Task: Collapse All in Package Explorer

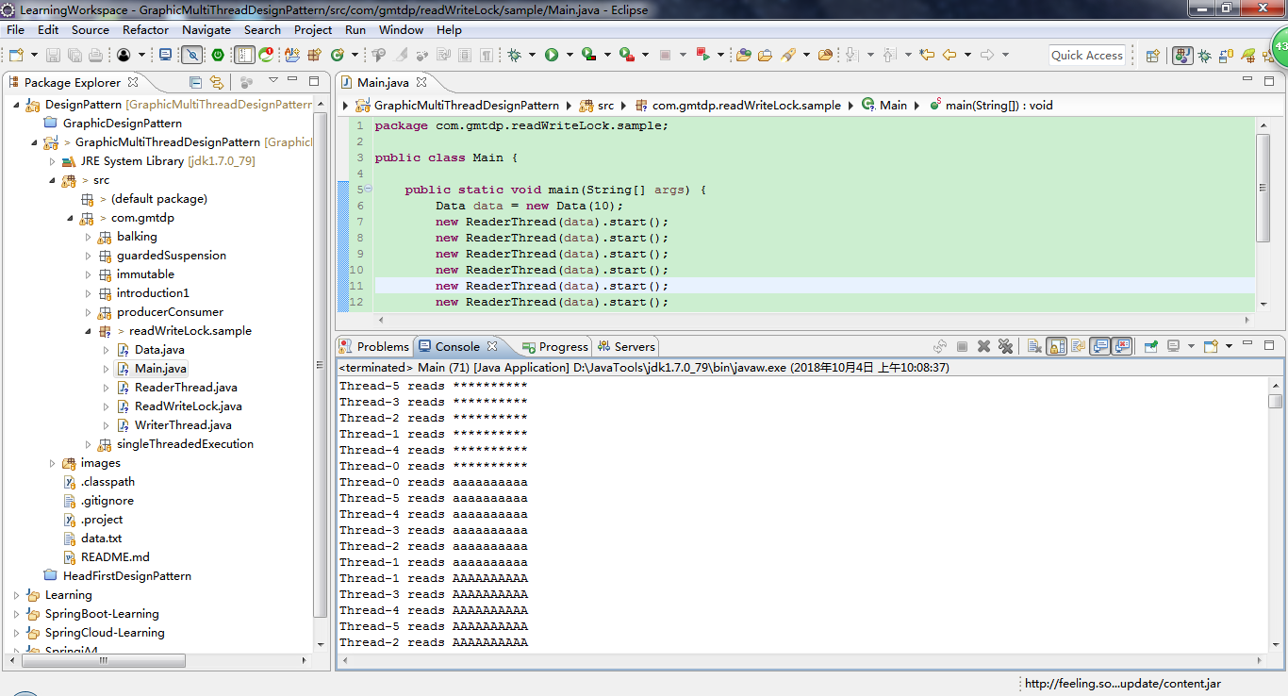Action: 195,82
